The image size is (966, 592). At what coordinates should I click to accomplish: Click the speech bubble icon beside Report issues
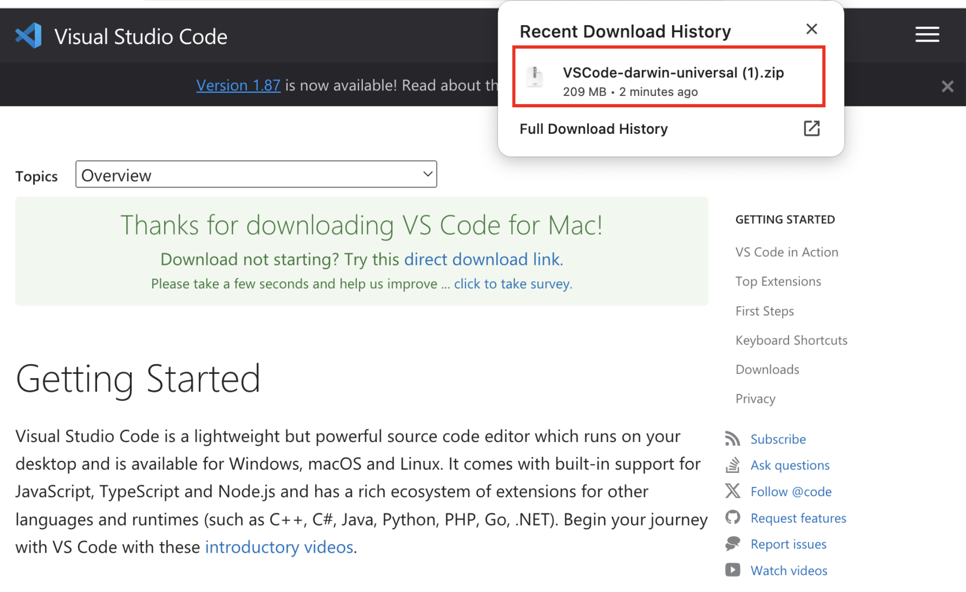pos(732,544)
